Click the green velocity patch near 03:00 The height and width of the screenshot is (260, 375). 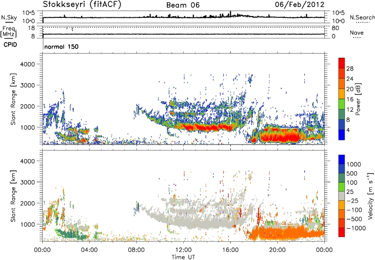pos(72,234)
